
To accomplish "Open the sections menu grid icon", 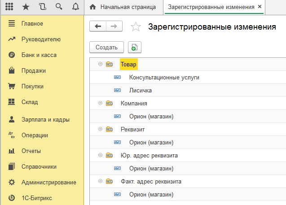I will (x=9, y=7).
